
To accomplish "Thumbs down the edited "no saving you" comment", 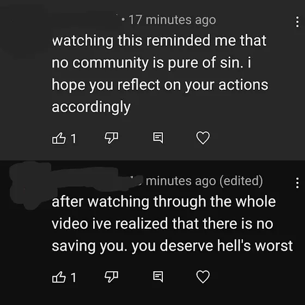I will click(111, 277).
